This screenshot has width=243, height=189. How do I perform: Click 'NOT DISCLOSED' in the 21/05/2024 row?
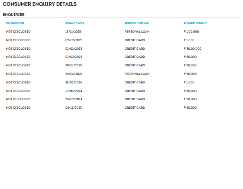(x=18, y=82)
